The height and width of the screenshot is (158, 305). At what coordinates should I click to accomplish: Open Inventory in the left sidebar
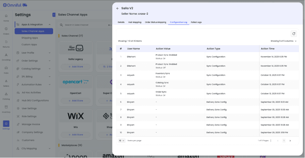6,109
